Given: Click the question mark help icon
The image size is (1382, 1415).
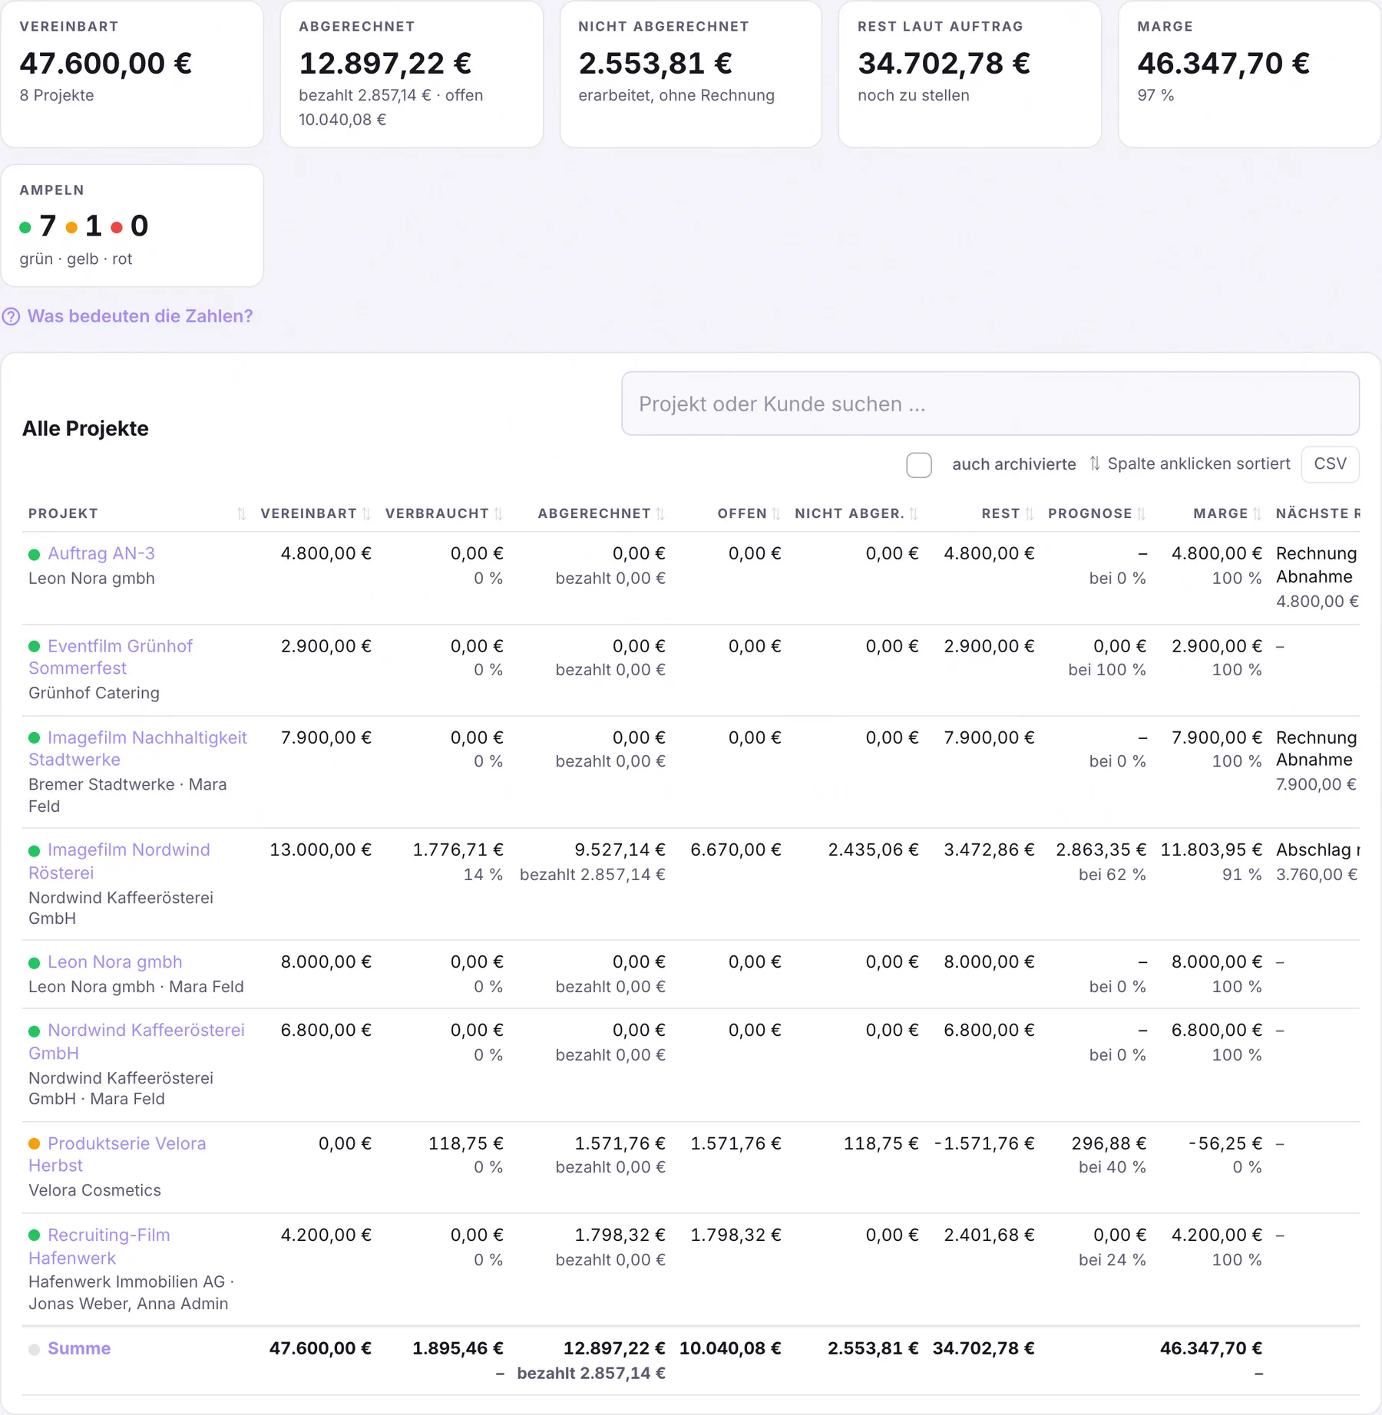Looking at the screenshot, I should pyautogui.click(x=11, y=316).
